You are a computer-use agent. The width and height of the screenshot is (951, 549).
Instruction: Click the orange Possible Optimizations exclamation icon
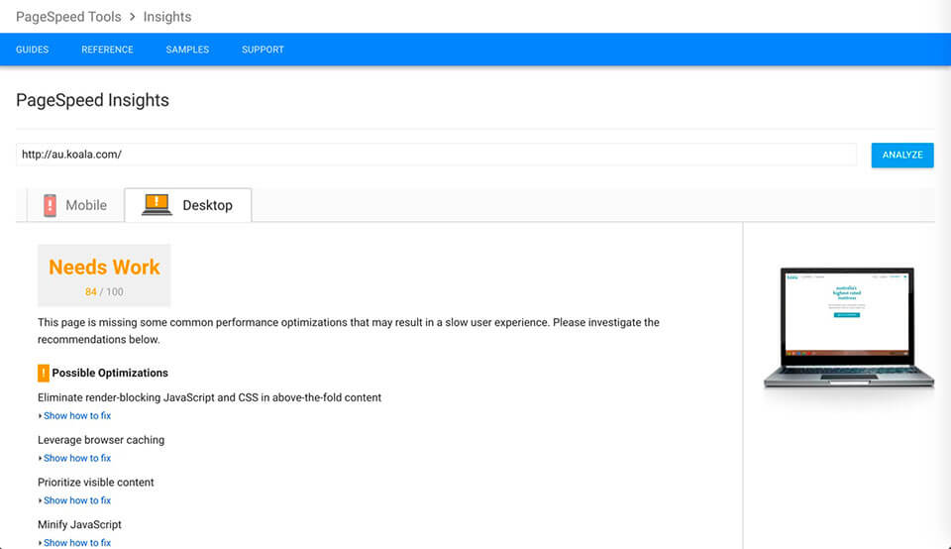(x=43, y=373)
